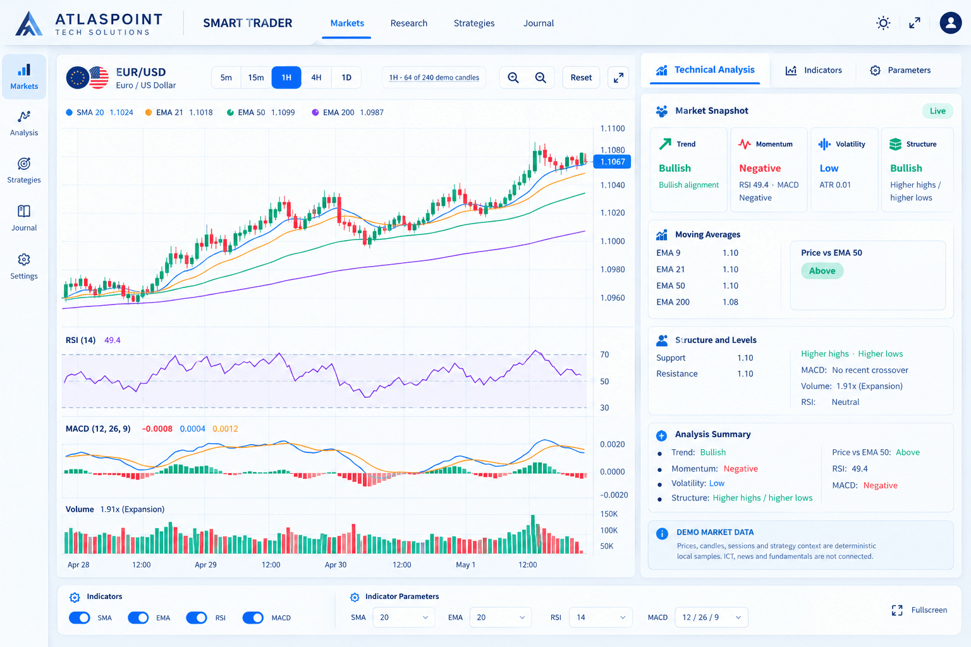Select the 5m timeframe
This screenshot has height=647, width=971.
pyautogui.click(x=226, y=78)
